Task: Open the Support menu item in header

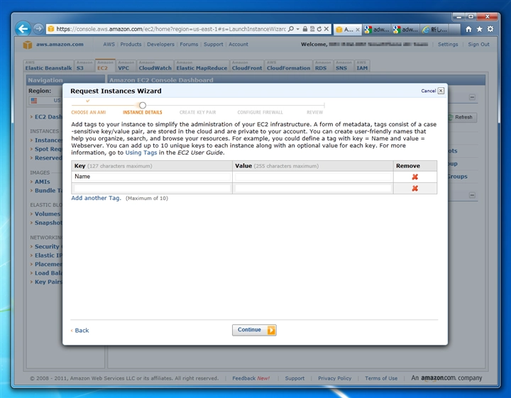Action: [x=213, y=44]
